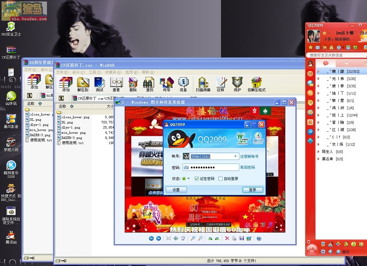Click the 设置 settings button in login dialog
Viewport: 367px width, 266px height.
[x=176, y=190]
